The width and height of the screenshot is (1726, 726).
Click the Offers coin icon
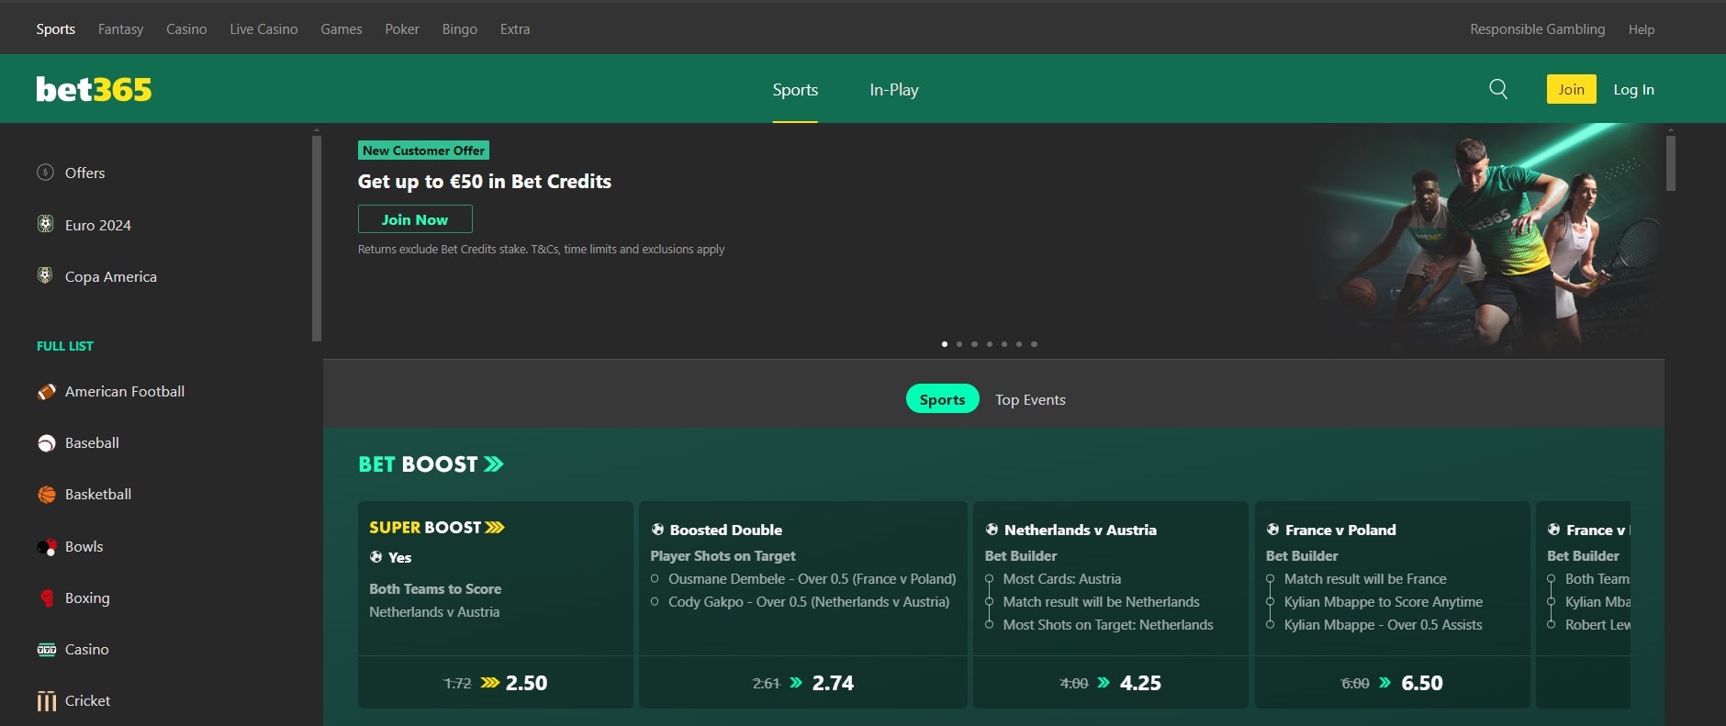pyautogui.click(x=45, y=173)
